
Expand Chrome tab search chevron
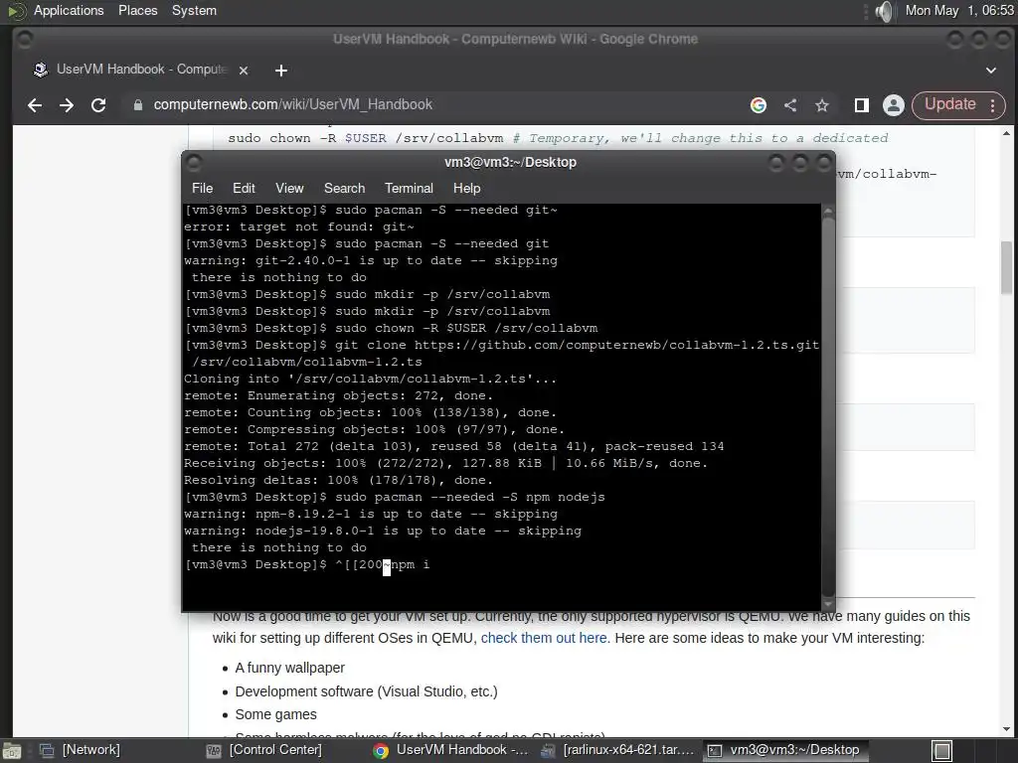point(991,71)
